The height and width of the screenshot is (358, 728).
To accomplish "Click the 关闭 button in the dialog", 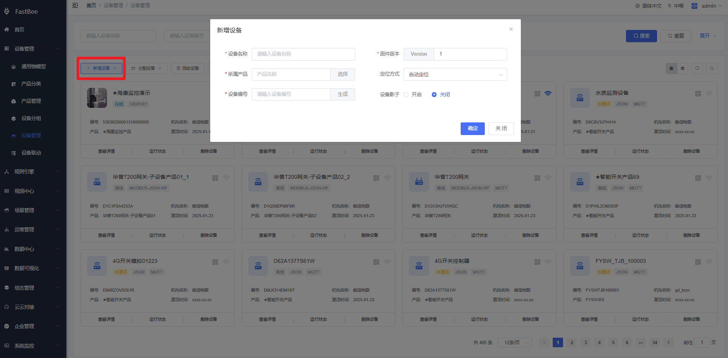I will pos(501,129).
